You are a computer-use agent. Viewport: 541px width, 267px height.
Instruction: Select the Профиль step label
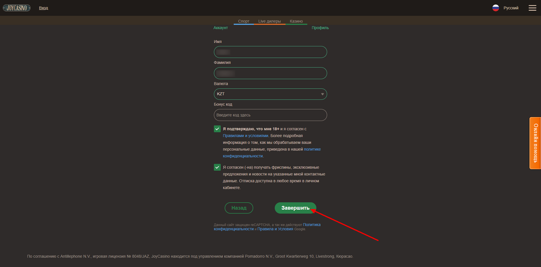(320, 28)
